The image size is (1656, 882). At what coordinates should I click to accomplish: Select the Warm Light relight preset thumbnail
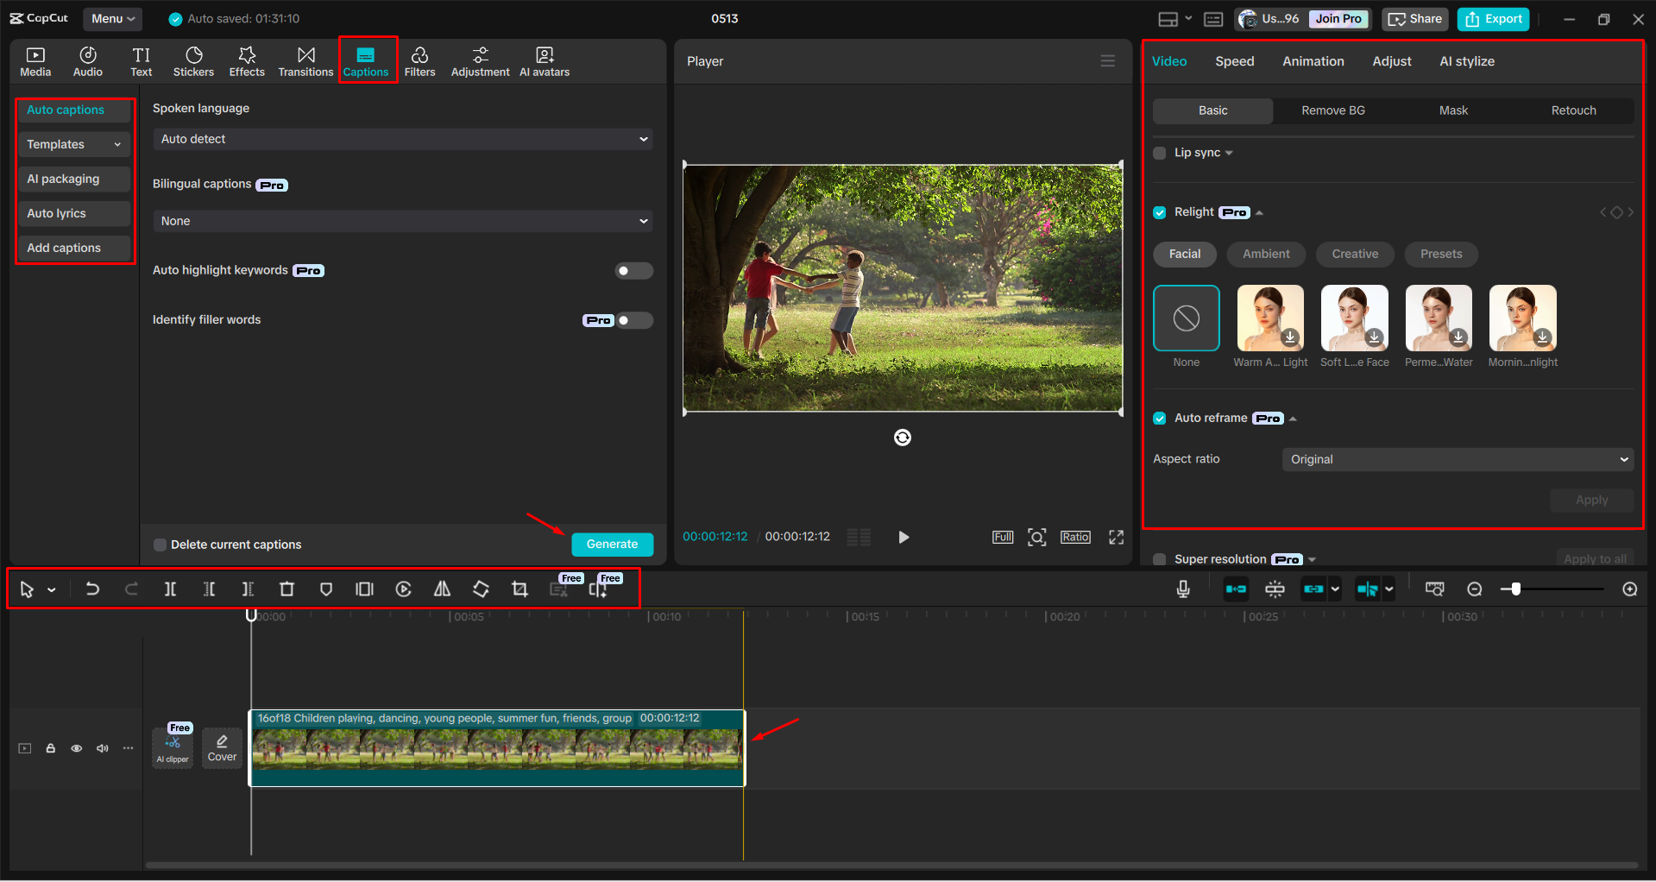(x=1269, y=318)
